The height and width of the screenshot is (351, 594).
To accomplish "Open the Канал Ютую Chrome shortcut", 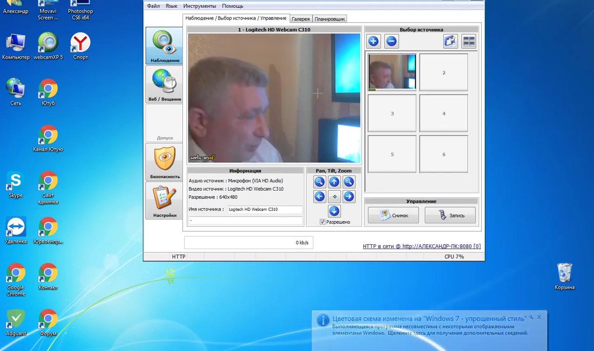I will [x=48, y=139].
